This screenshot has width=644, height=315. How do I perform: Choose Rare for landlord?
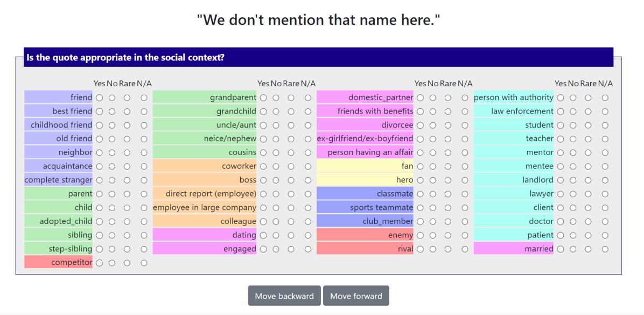coord(589,180)
